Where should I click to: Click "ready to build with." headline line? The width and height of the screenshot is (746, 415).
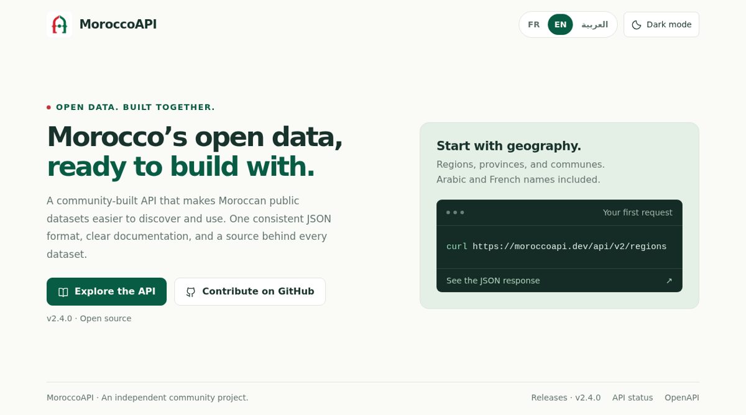click(181, 166)
